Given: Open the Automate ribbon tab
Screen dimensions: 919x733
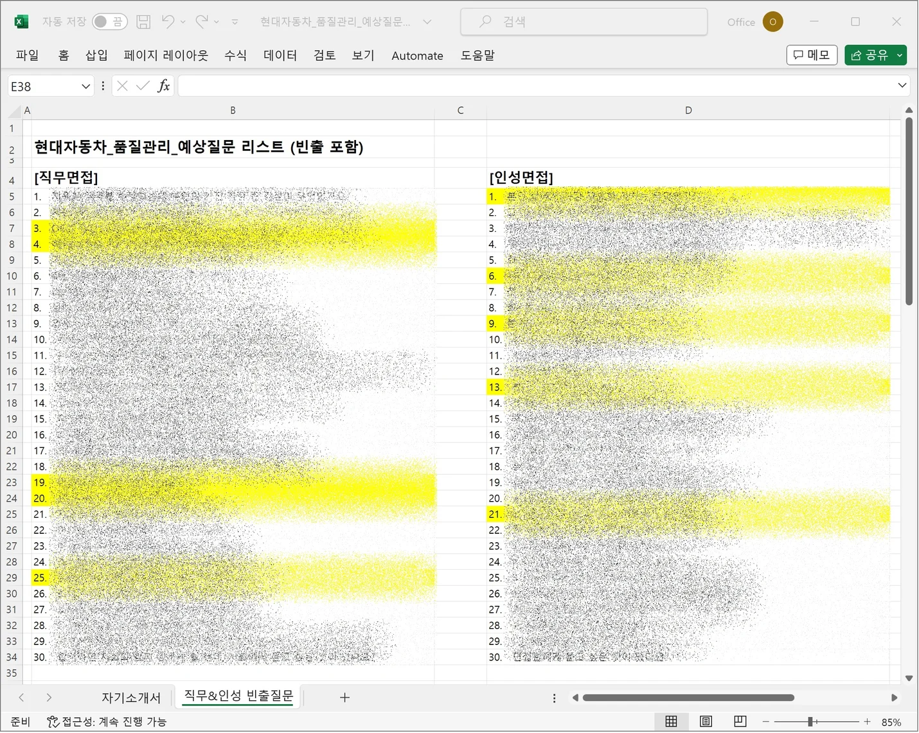Looking at the screenshot, I should coord(417,56).
